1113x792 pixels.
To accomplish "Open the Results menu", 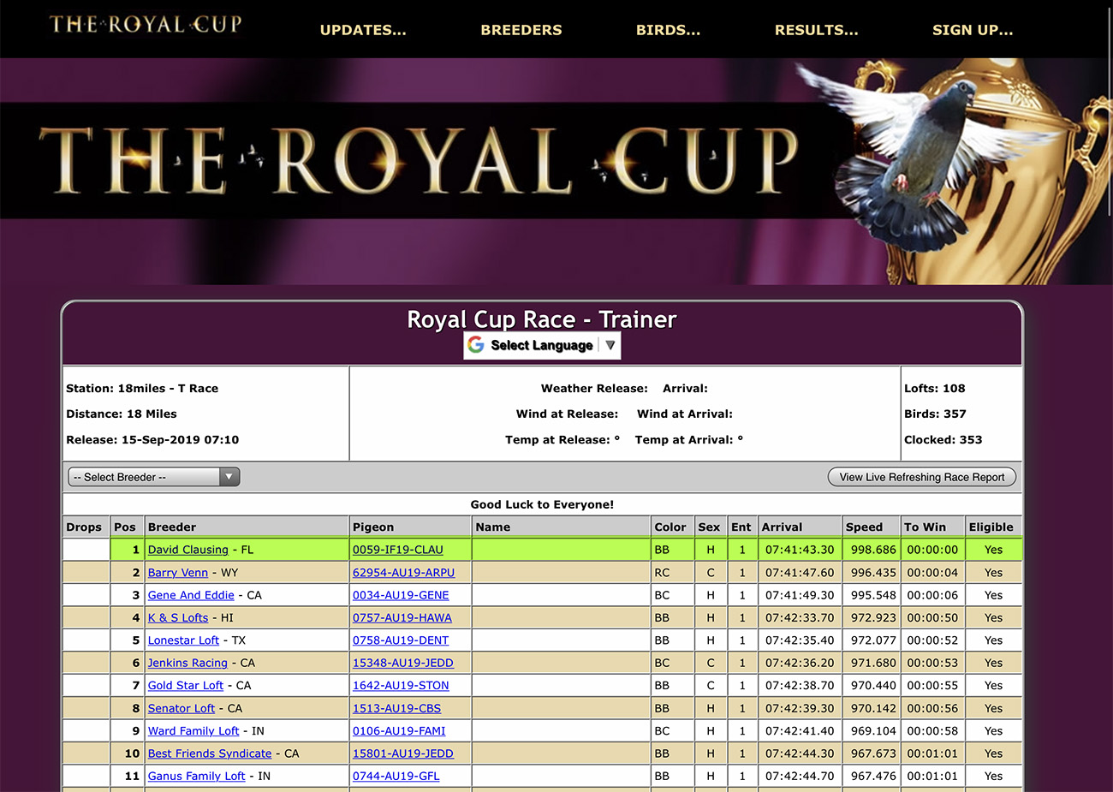I will [816, 30].
